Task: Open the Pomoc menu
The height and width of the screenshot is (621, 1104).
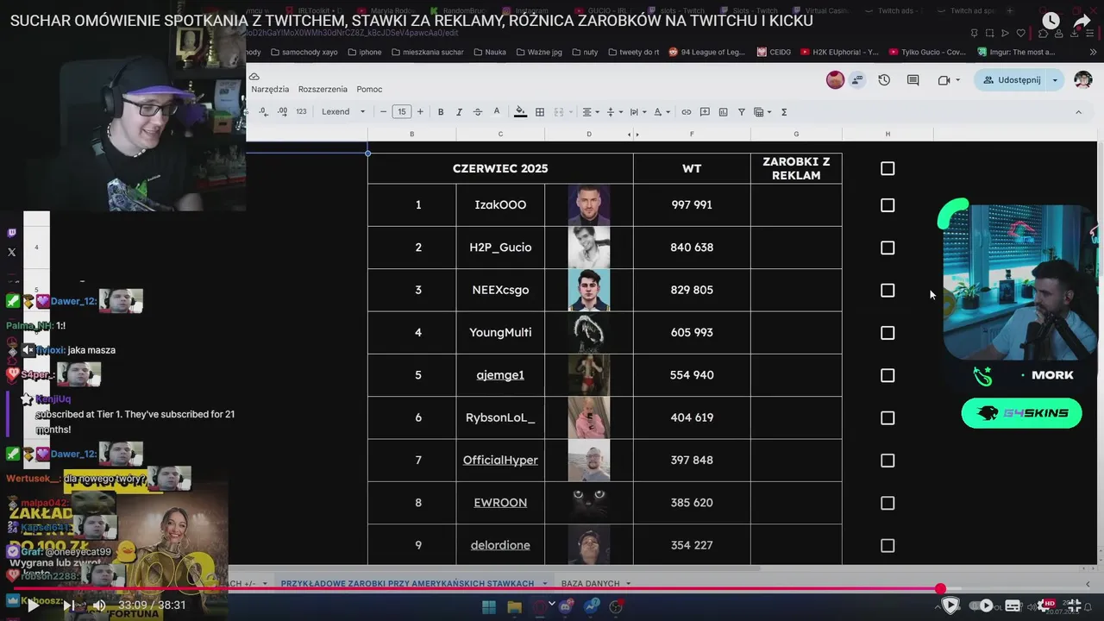Action: (369, 89)
